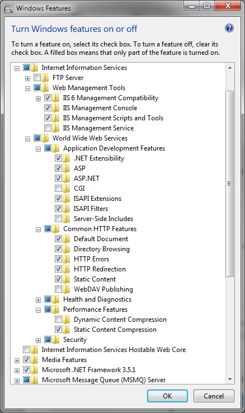
Task: Open the help question mark icon
Action: click(x=229, y=28)
